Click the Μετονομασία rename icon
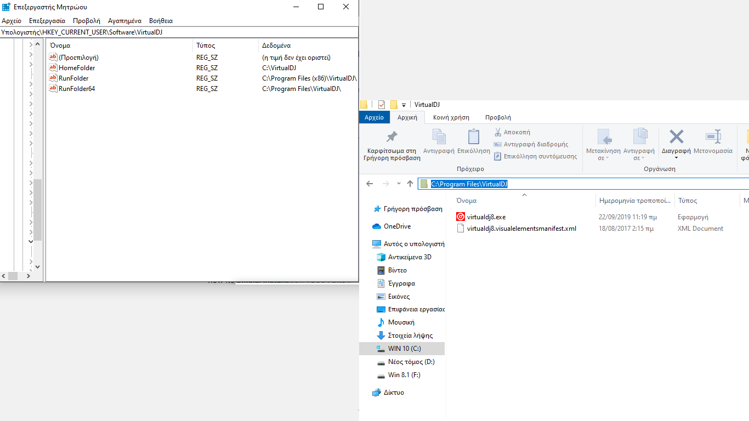The height and width of the screenshot is (421, 749). coord(713,136)
